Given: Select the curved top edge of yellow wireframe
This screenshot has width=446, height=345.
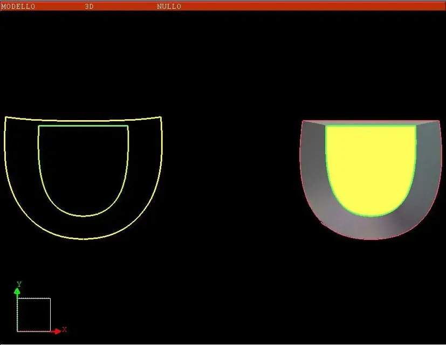Looking at the screenshot, I should 83,120.
